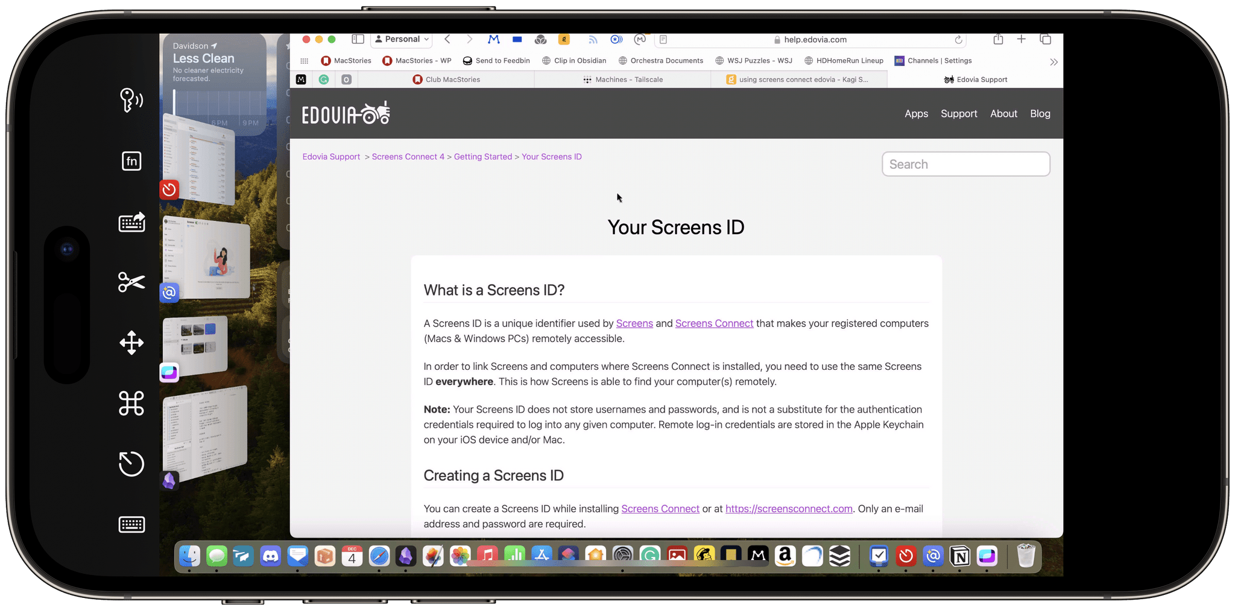Open the scissors clipboard tool
1235x610 pixels.
click(x=131, y=282)
